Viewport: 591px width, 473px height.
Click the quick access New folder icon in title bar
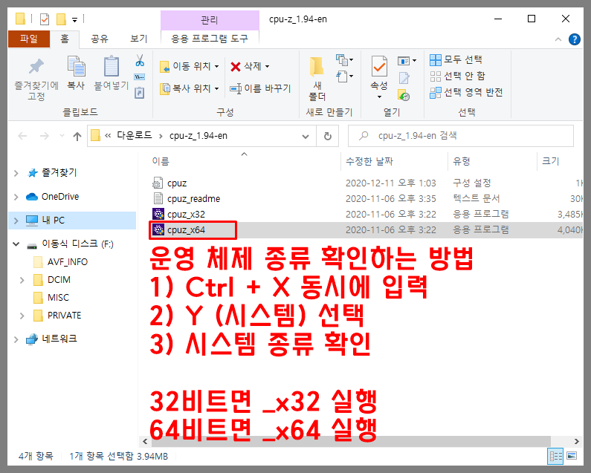61,19
